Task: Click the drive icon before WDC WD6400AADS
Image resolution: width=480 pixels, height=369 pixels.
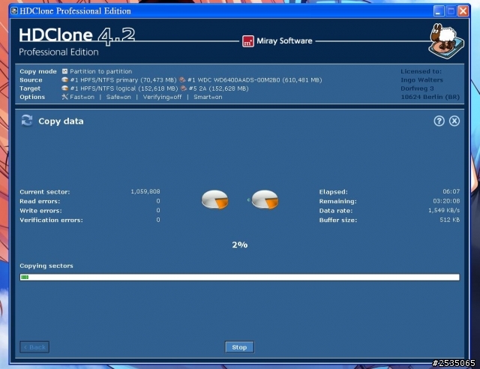Action: click(182, 79)
